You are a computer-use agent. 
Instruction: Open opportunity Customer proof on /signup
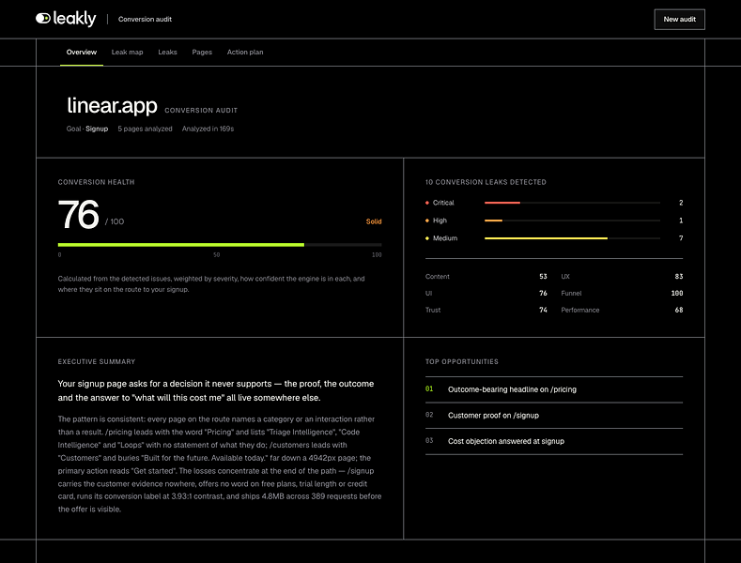[x=554, y=416]
